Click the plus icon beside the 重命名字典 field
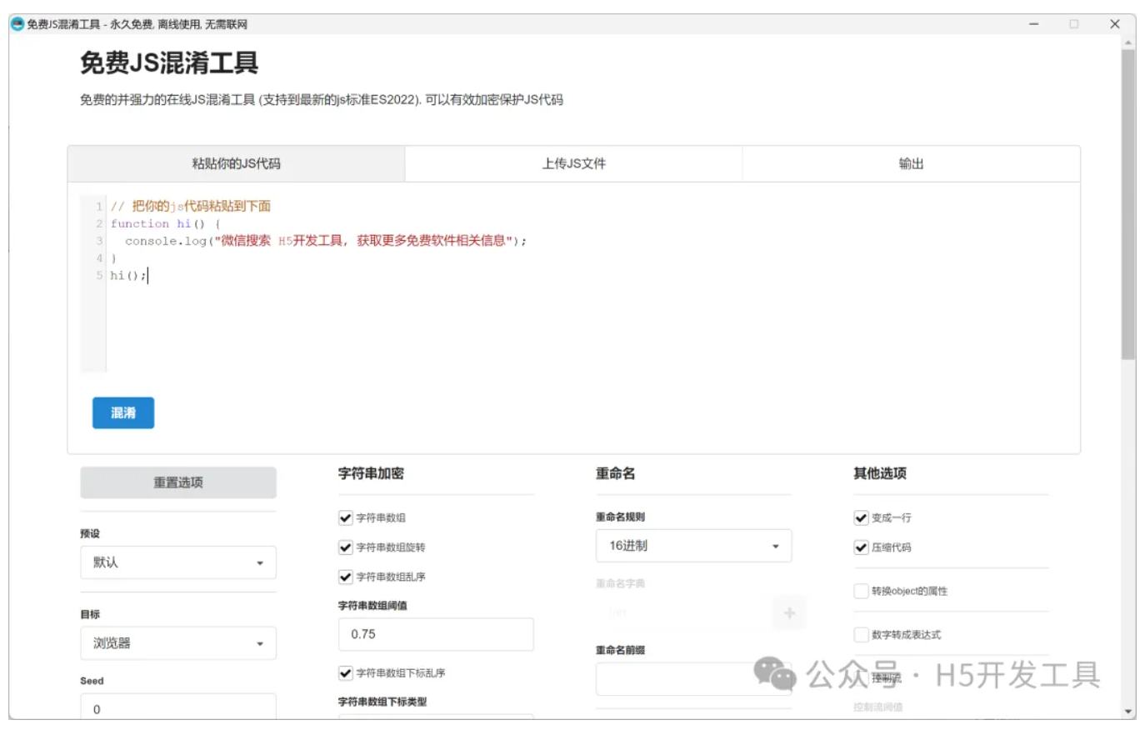The height and width of the screenshot is (730, 1145). pos(789,613)
